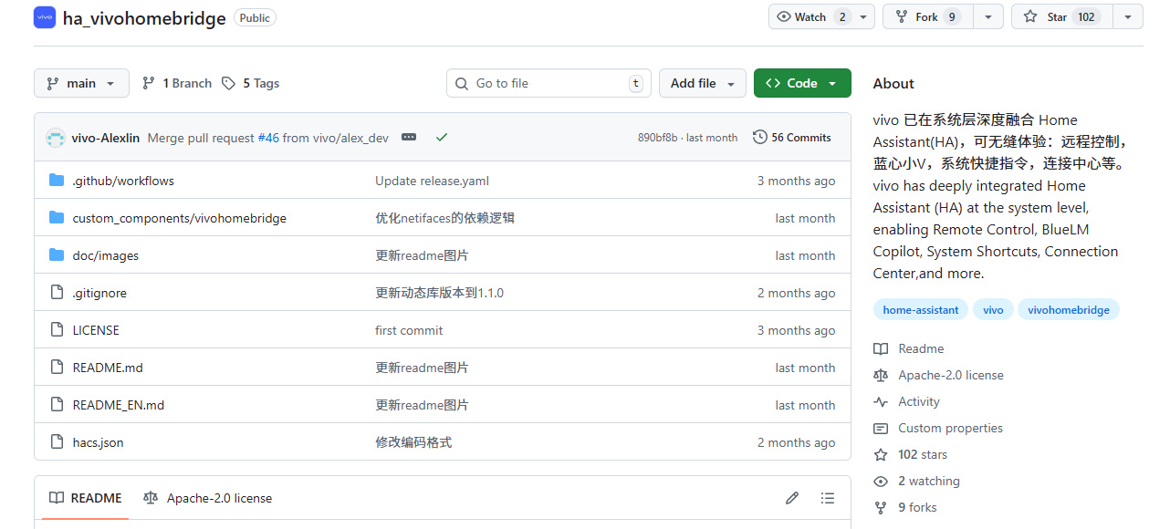
Task: Open the vivo-Alexlin author link
Action: [x=106, y=138]
